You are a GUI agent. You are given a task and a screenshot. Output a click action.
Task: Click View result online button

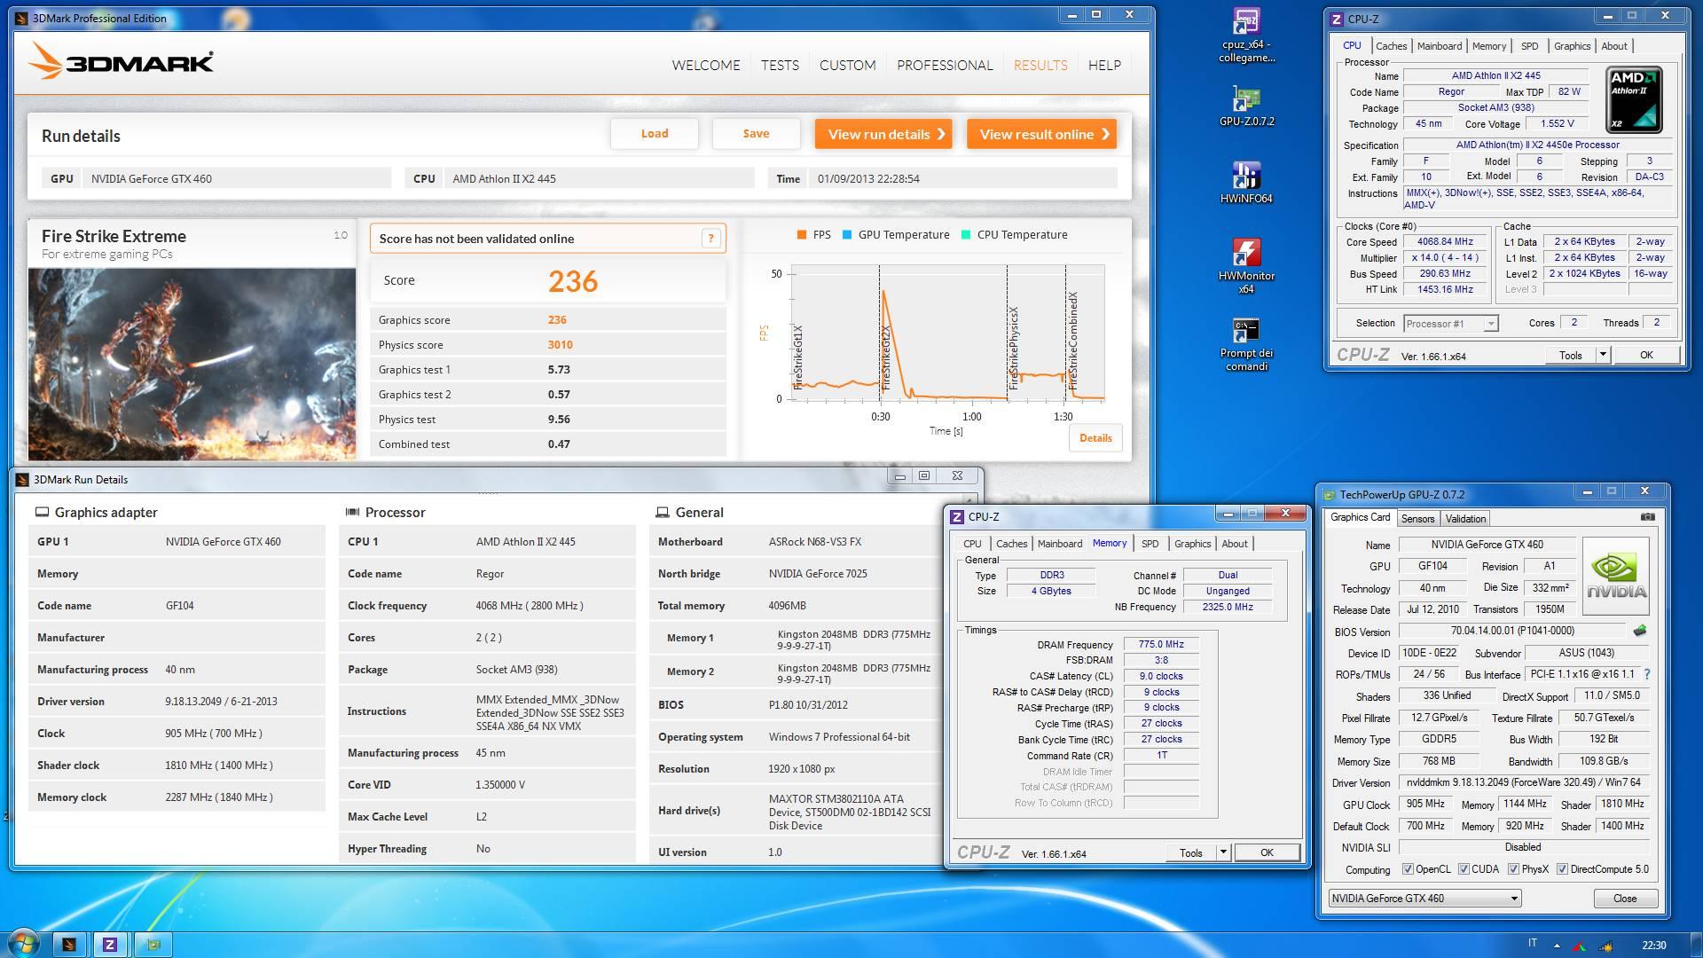pyautogui.click(x=1041, y=134)
